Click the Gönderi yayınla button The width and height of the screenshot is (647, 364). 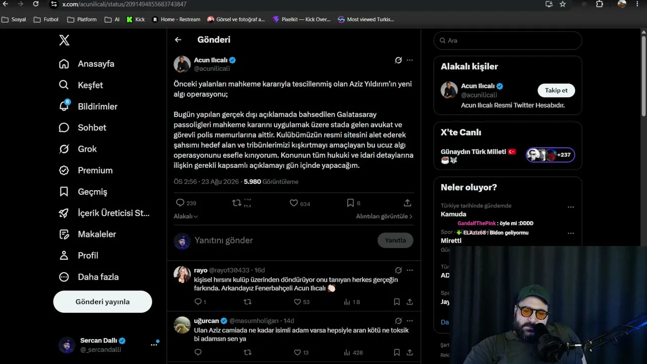pos(103,302)
